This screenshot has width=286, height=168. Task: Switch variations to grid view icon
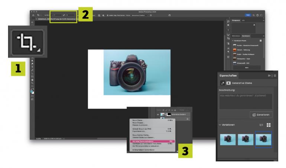point(269,125)
